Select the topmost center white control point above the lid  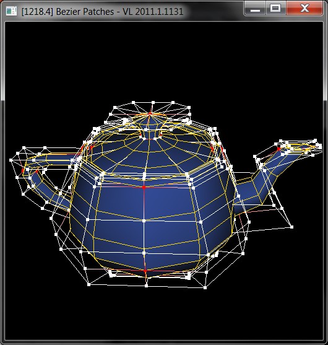click(153, 103)
